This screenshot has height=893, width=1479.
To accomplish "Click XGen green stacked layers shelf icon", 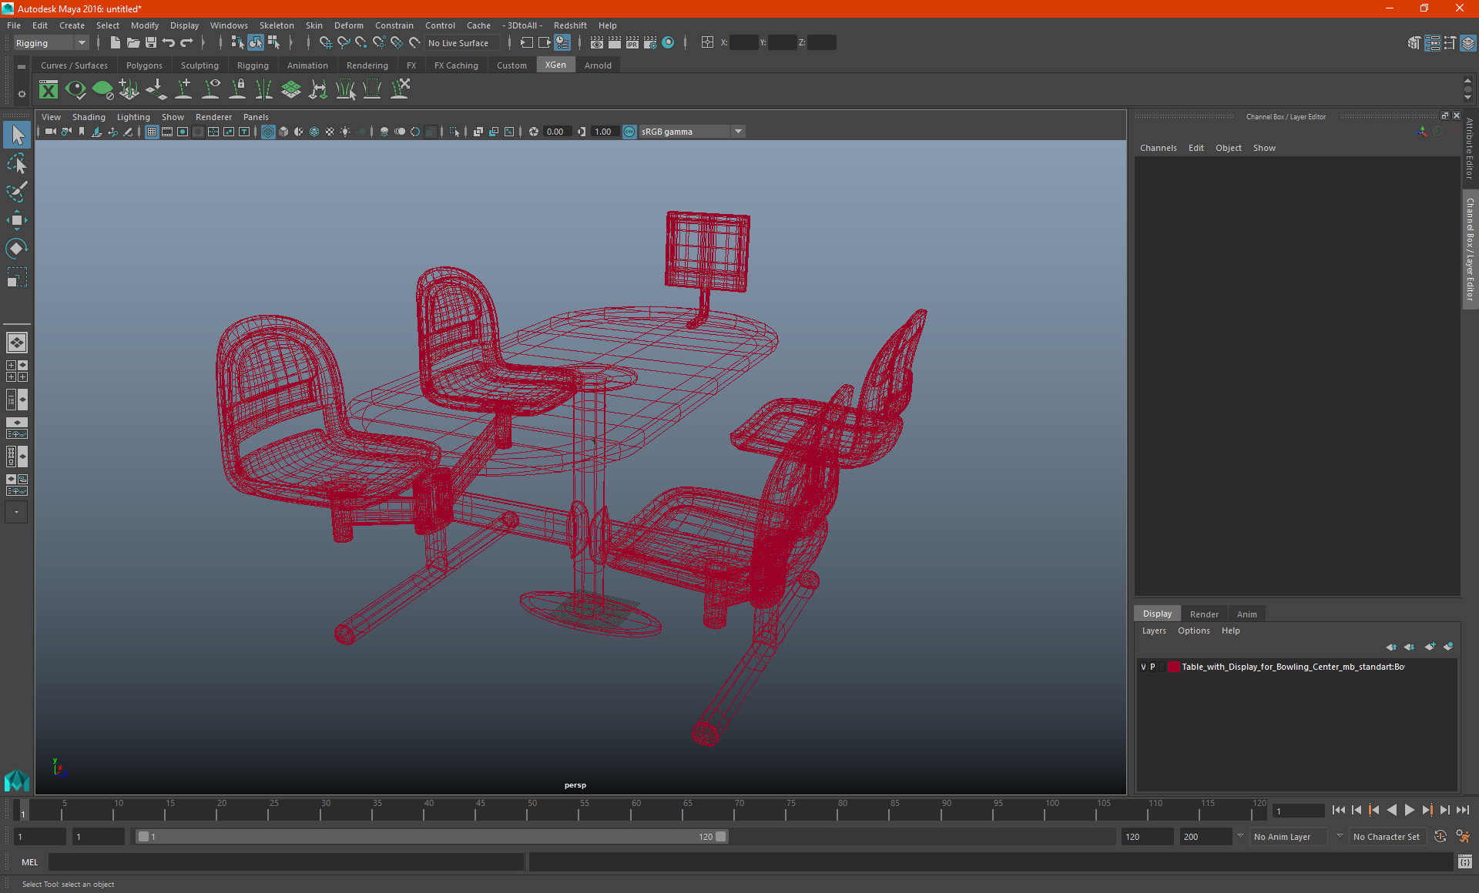I will pos(291,90).
